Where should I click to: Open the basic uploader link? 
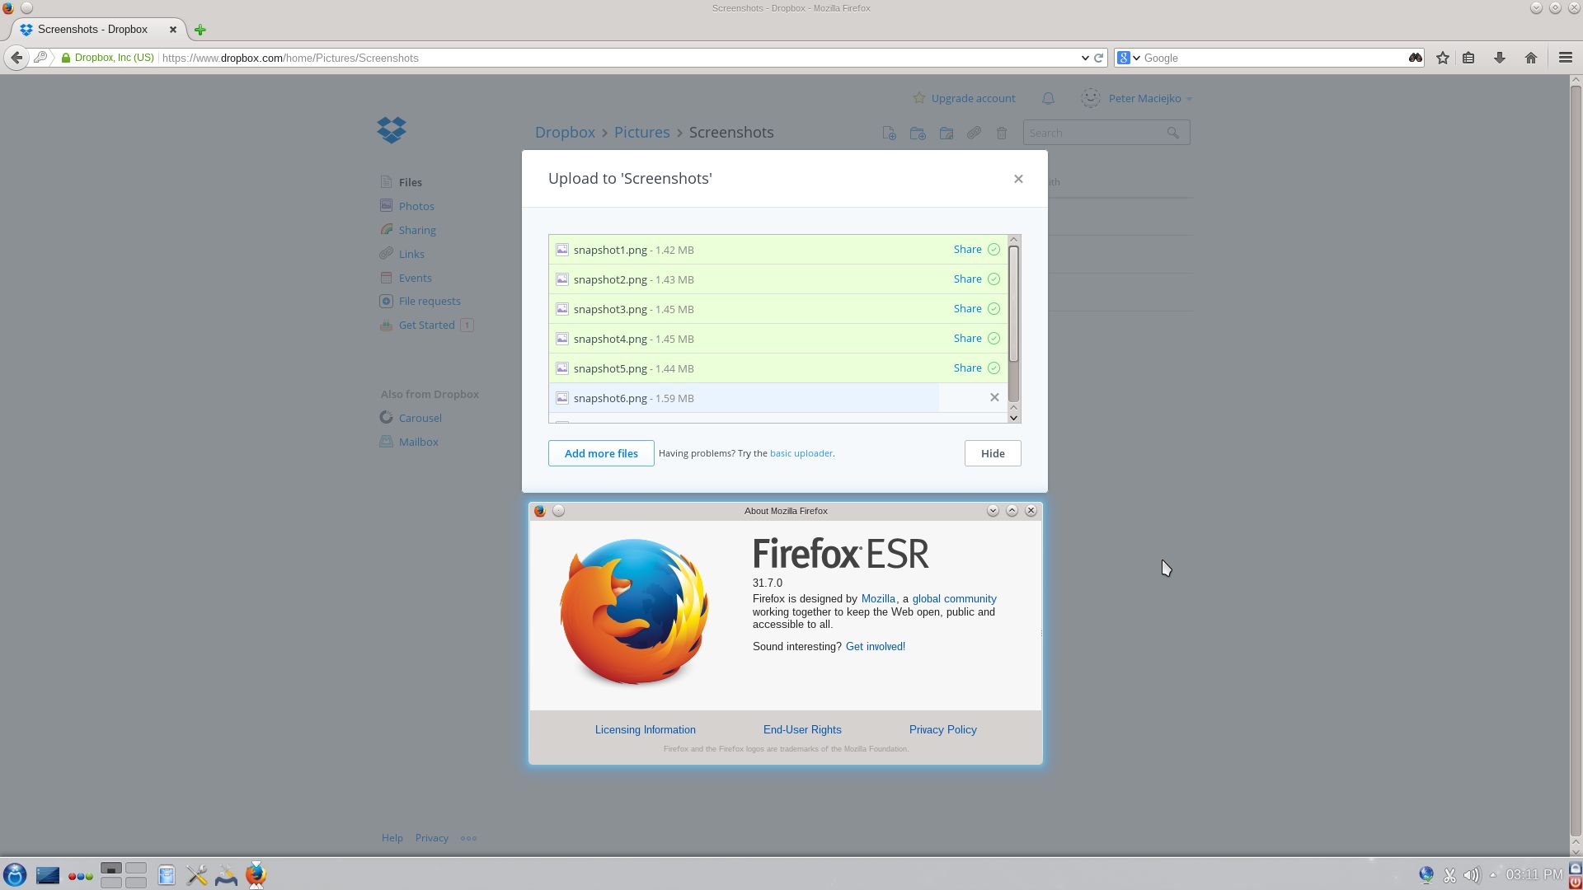801,453
